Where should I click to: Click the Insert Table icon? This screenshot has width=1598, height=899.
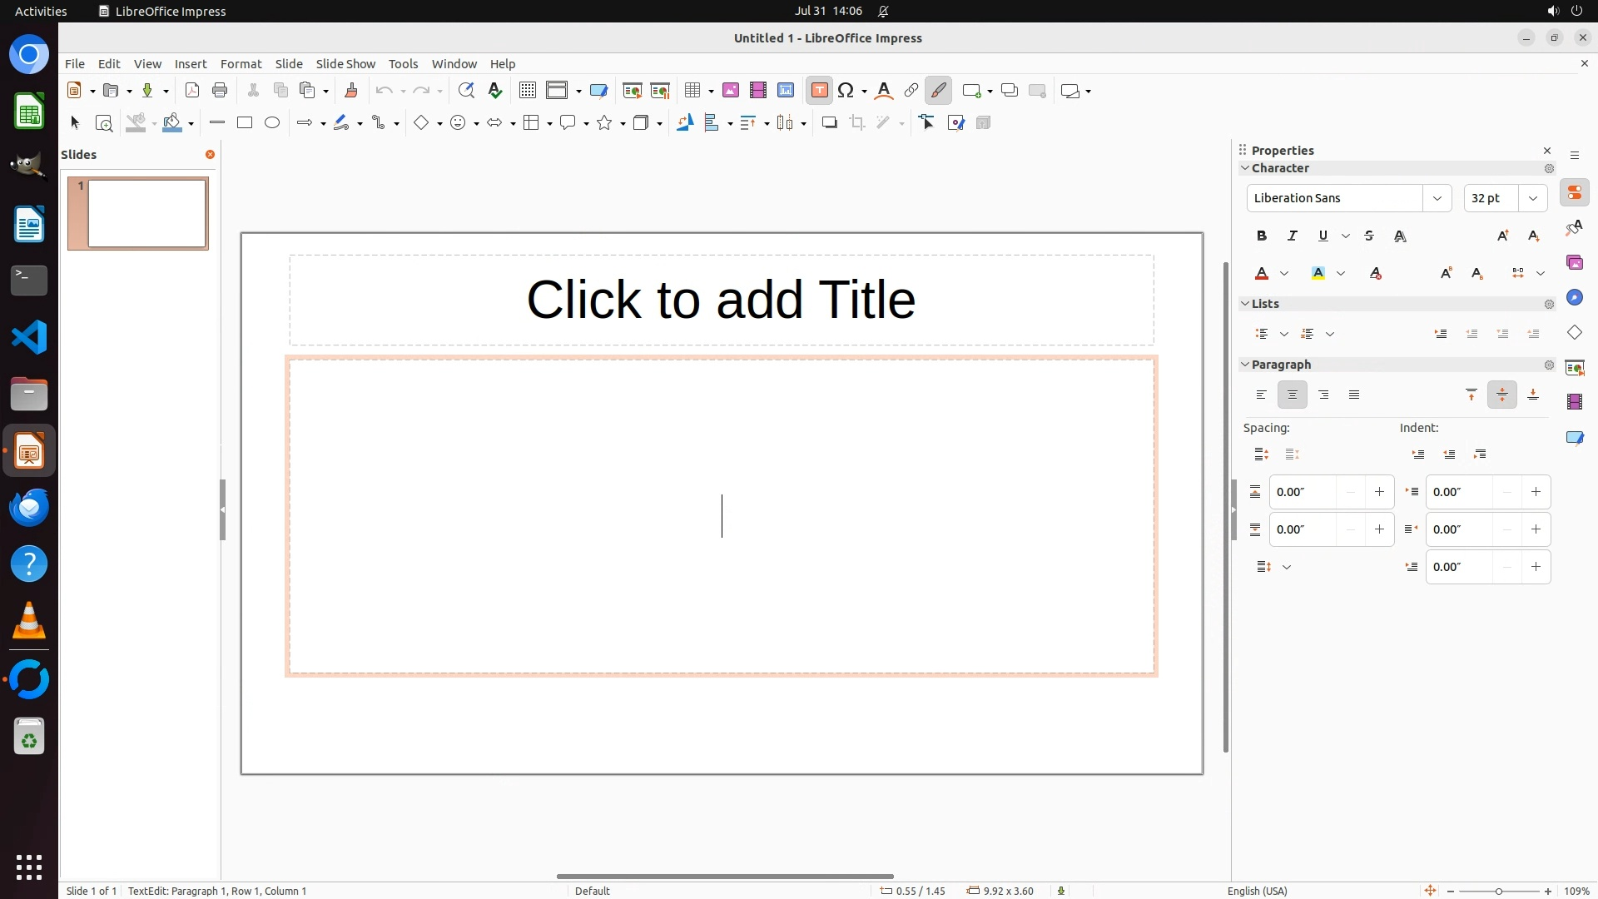(692, 91)
